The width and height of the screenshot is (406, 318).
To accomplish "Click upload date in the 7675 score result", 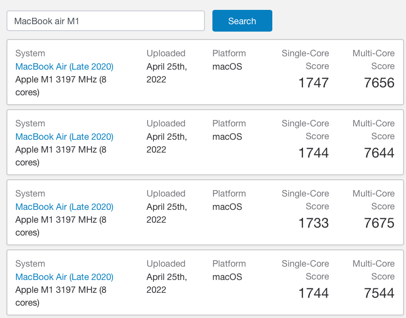I will tap(166, 213).
